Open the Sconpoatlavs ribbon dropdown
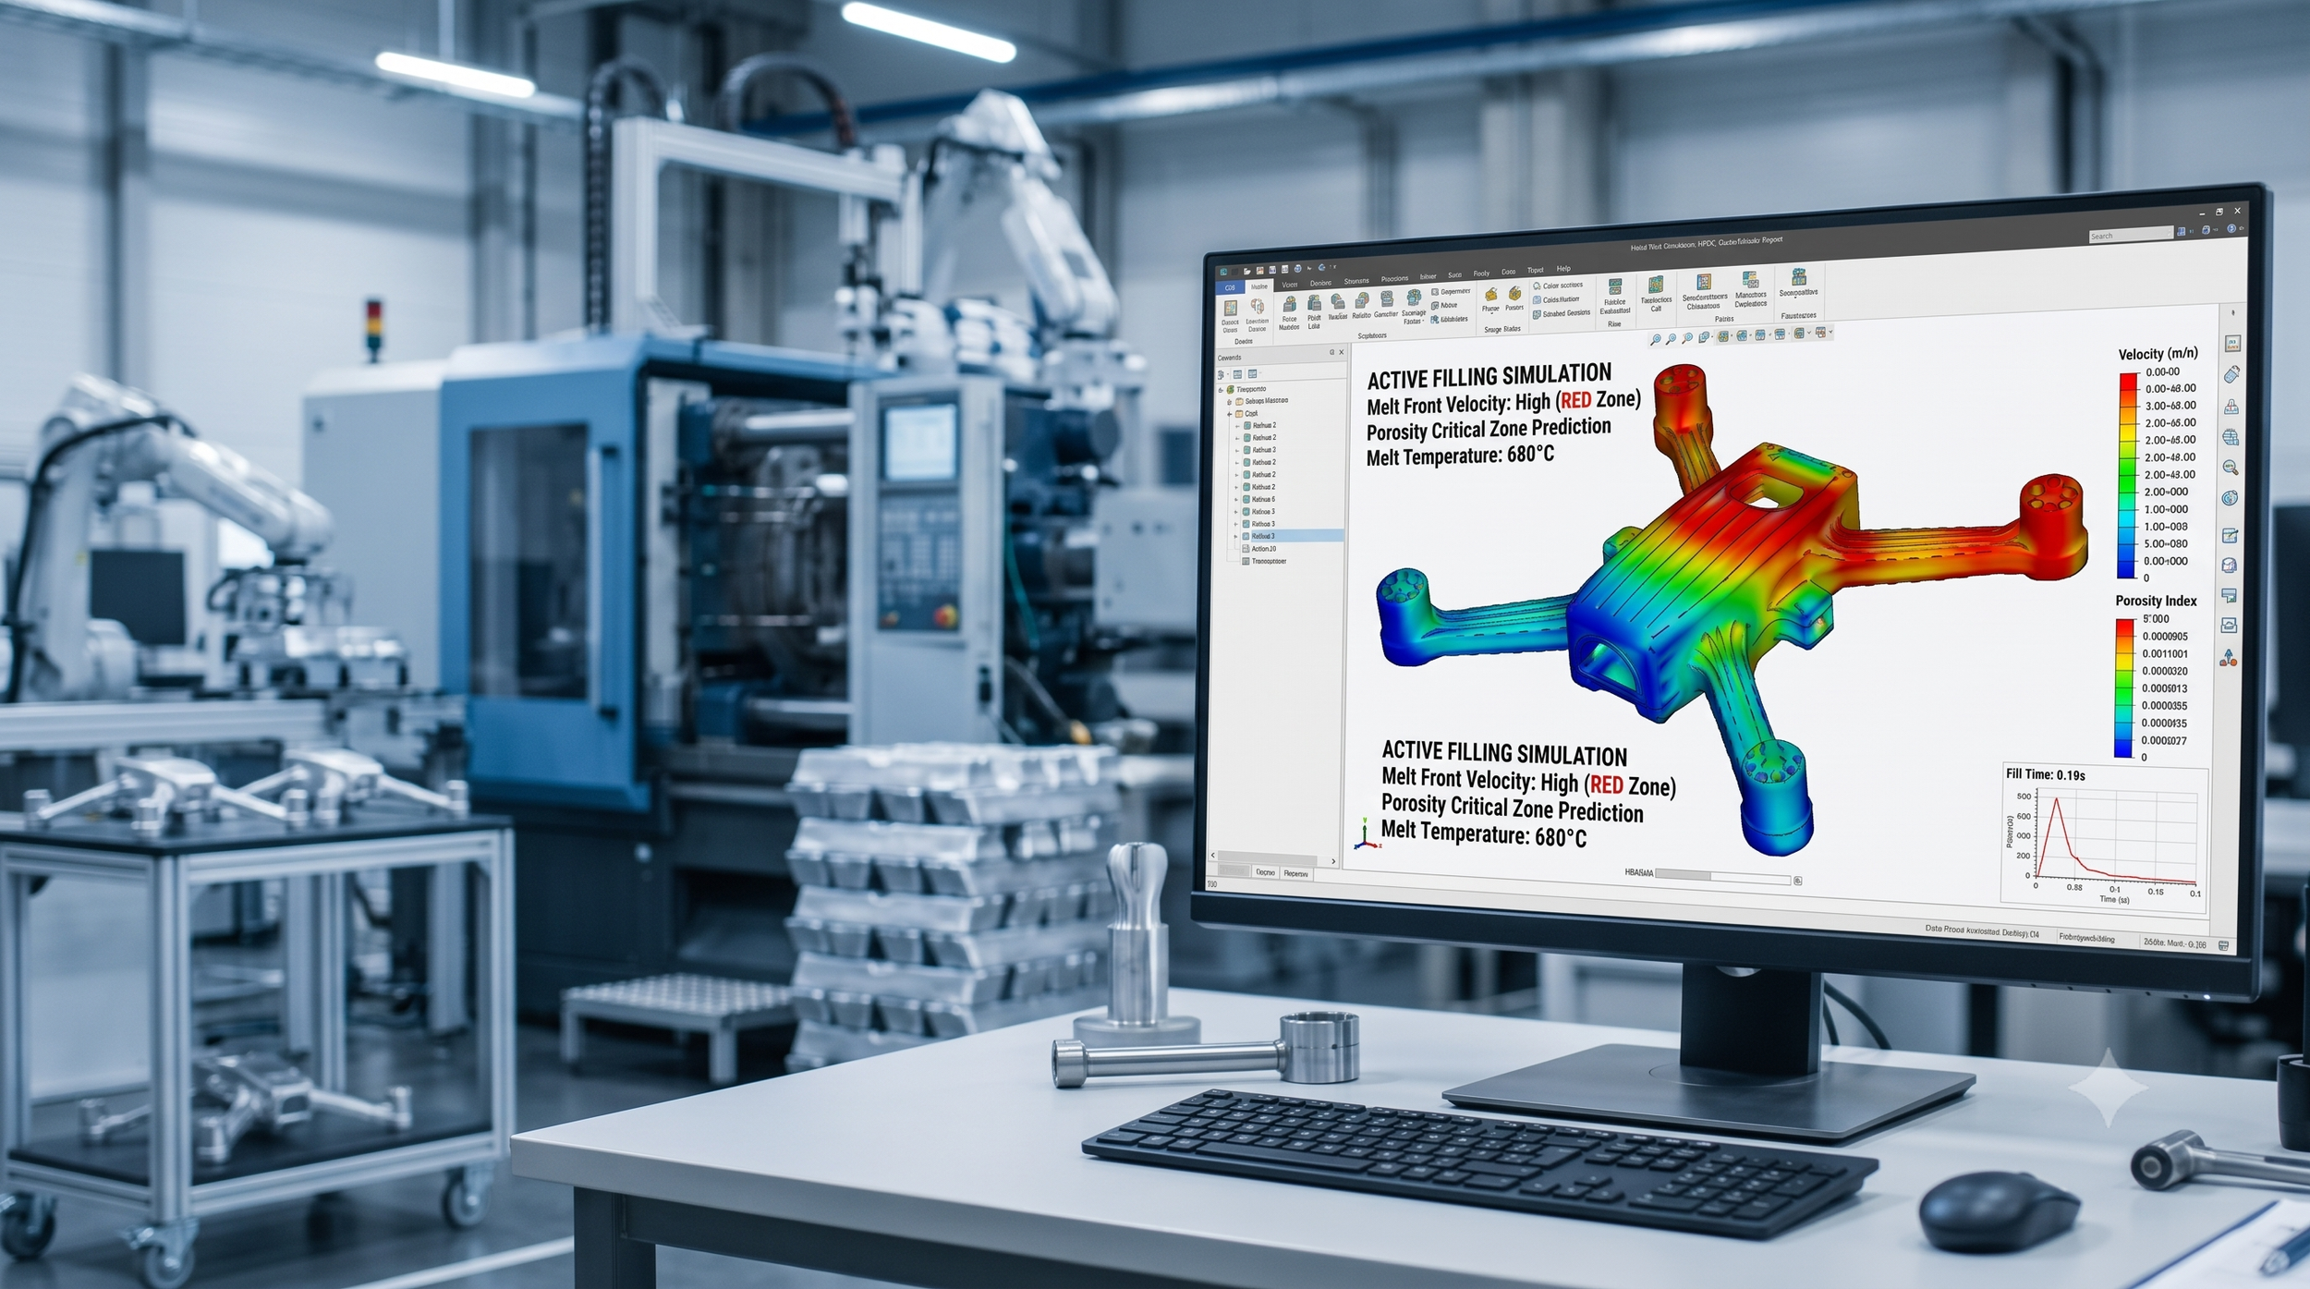Screen dimensions: 2310x1289 [x=1798, y=283]
